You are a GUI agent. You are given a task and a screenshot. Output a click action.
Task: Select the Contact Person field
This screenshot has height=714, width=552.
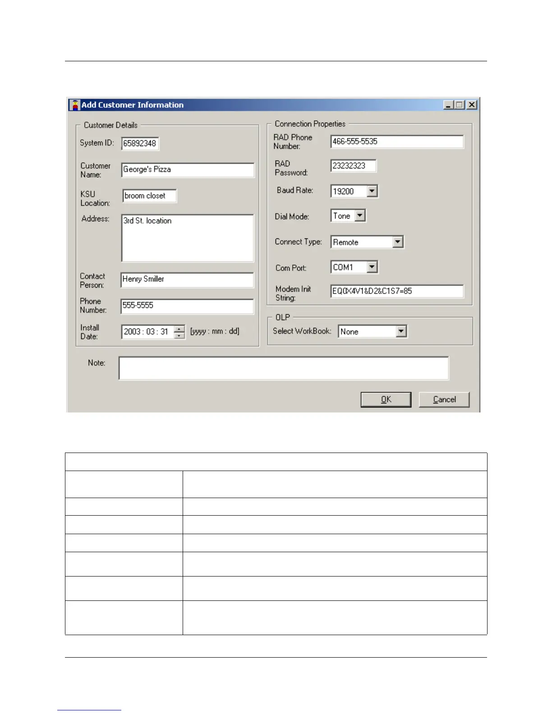(x=187, y=279)
